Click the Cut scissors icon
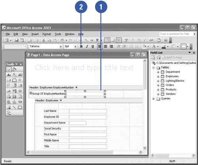The image size is (198, 165). tap(44, 40)
